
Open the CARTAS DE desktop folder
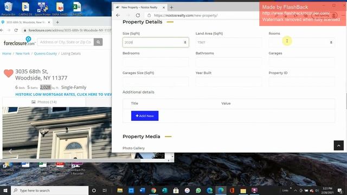(25, 9)
